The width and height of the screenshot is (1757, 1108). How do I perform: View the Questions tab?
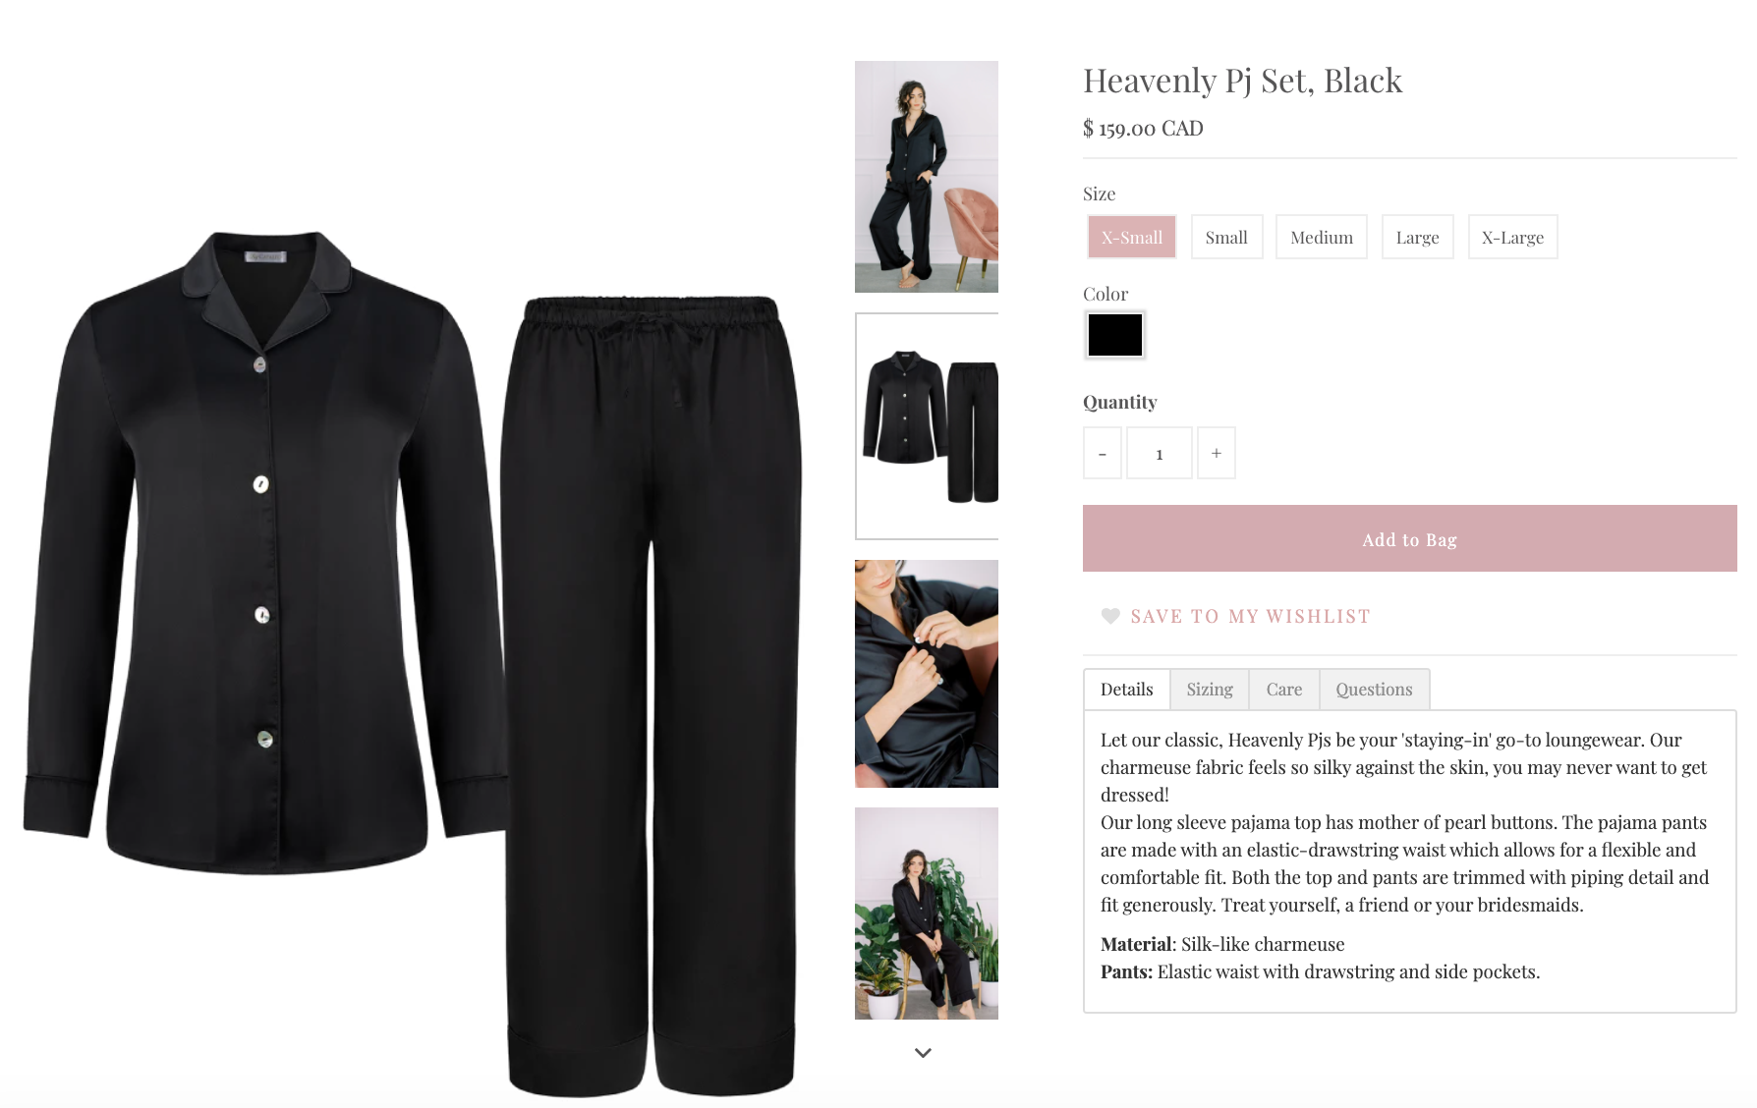point(1375,690)
